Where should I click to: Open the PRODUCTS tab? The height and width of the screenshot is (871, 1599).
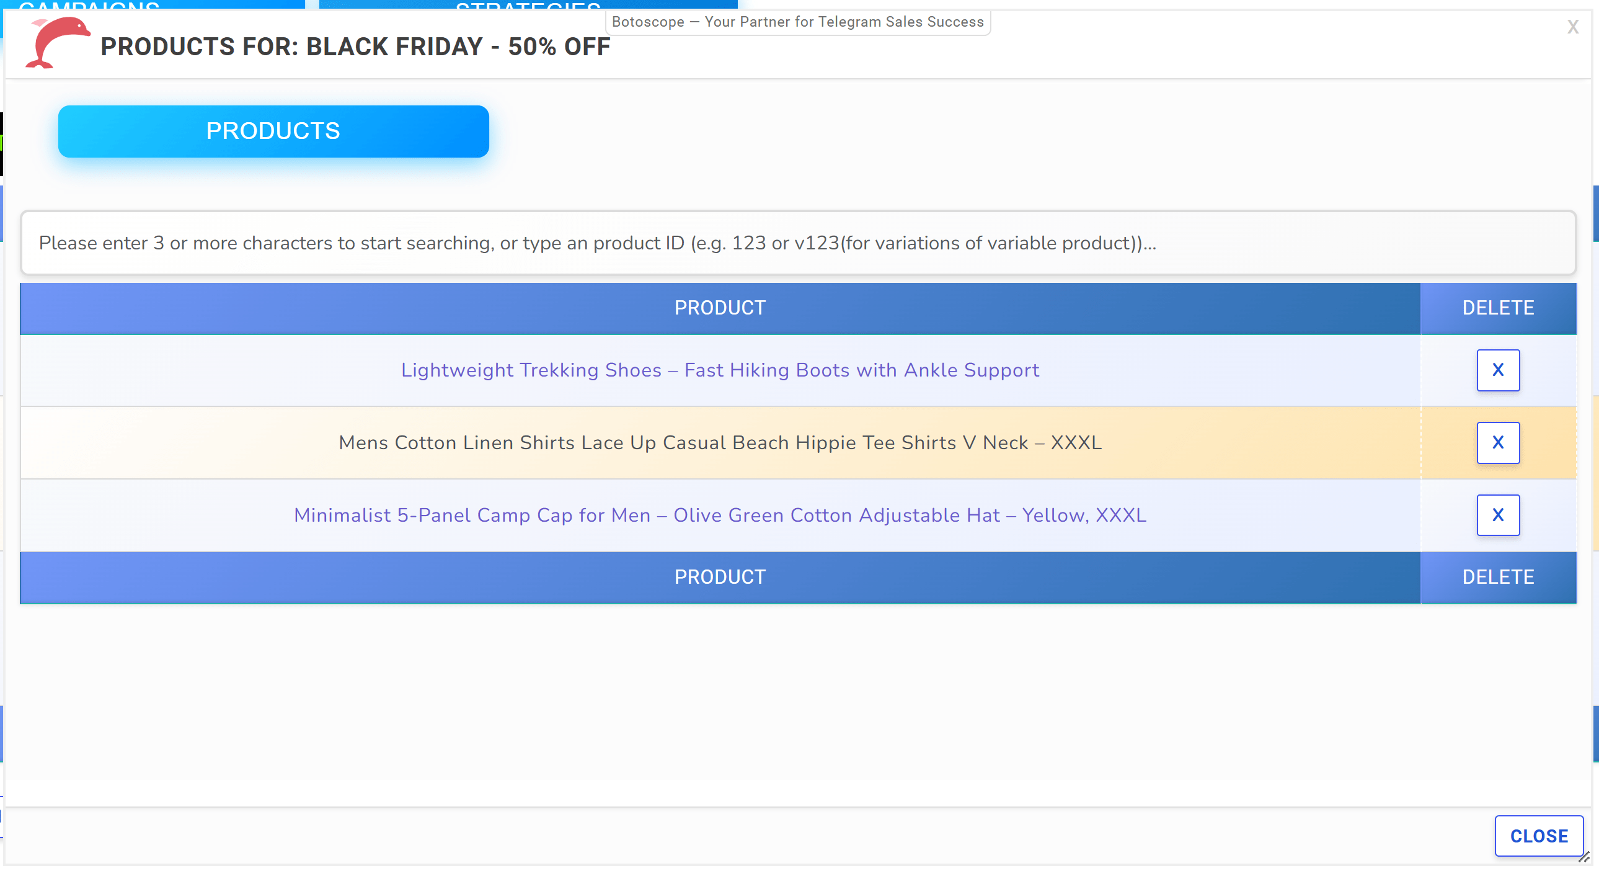coord(273,131)
